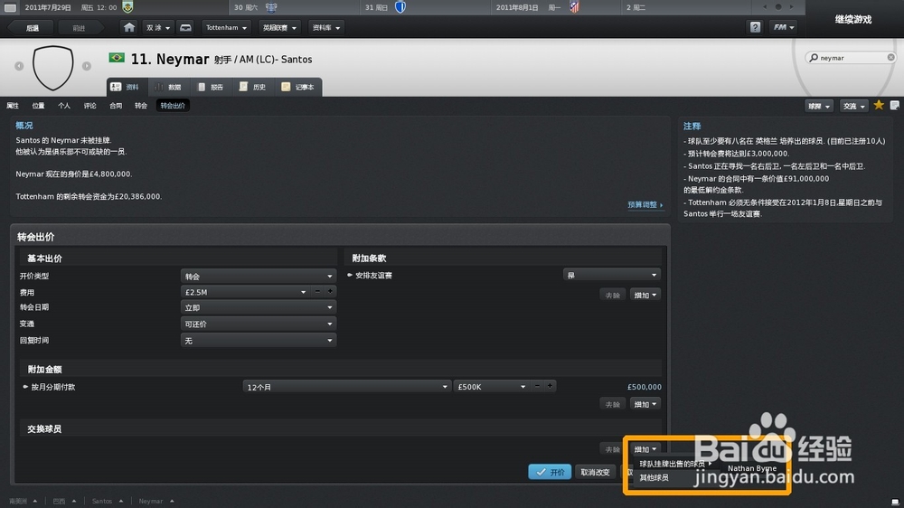The width and height of the screenshot is (904, 508).
Task: Increase fee with plus button
Action: pyautogui.click(x=330, y=291)
